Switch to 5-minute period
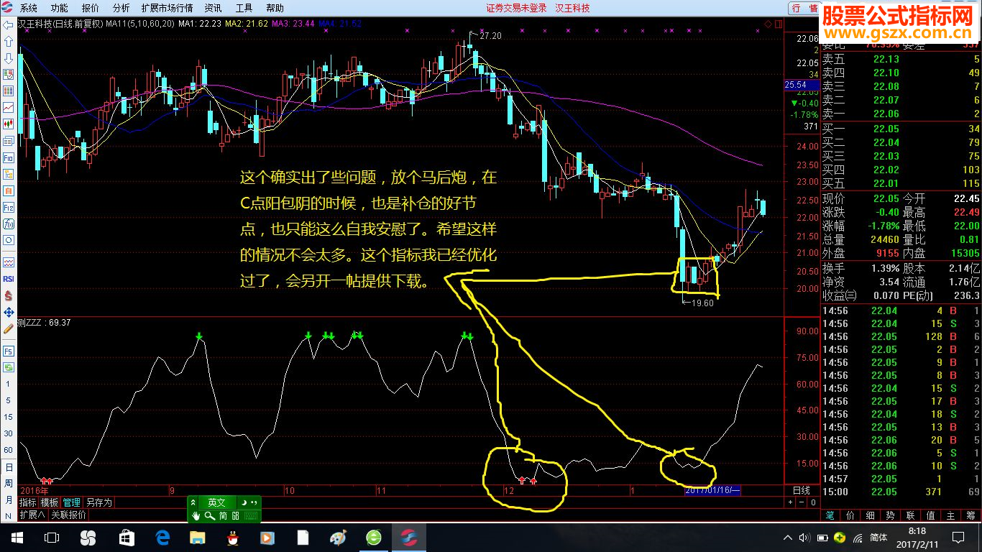The image size is (982, 552). point(9,400)
